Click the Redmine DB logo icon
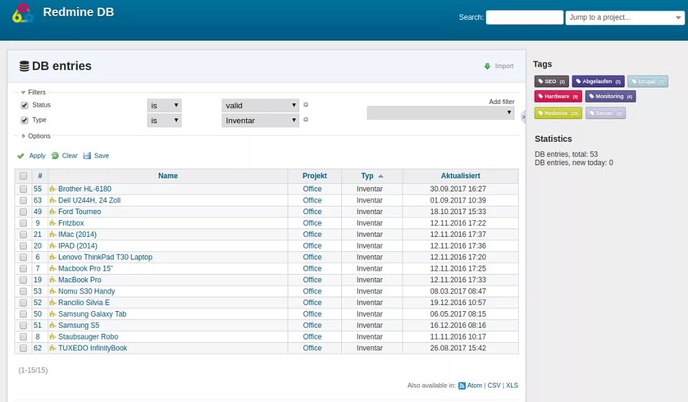 pos(23,13)
